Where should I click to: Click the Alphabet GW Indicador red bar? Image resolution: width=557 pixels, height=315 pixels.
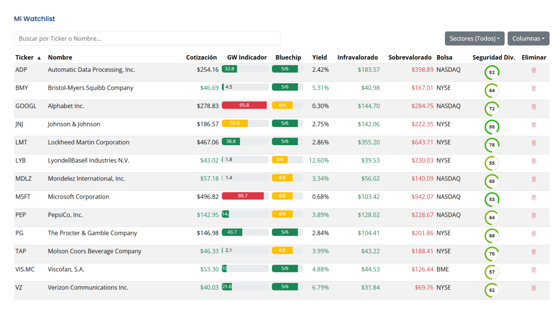click(x=244, y=105)
